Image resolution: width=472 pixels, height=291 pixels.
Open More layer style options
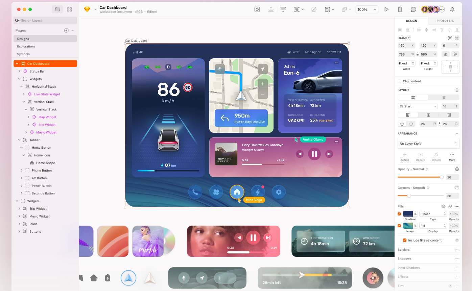pyautogui.click(x=452, y=157)
